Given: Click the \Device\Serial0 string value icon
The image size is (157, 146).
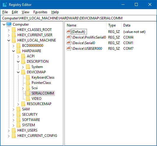Looking at the screenshot, I should pyautogui.click(x=69, y=43).
